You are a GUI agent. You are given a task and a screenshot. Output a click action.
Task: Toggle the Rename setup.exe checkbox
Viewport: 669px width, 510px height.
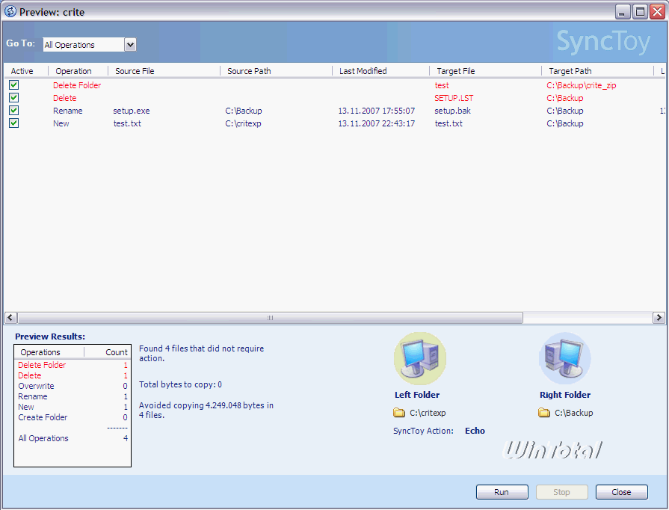coord(13,111)
